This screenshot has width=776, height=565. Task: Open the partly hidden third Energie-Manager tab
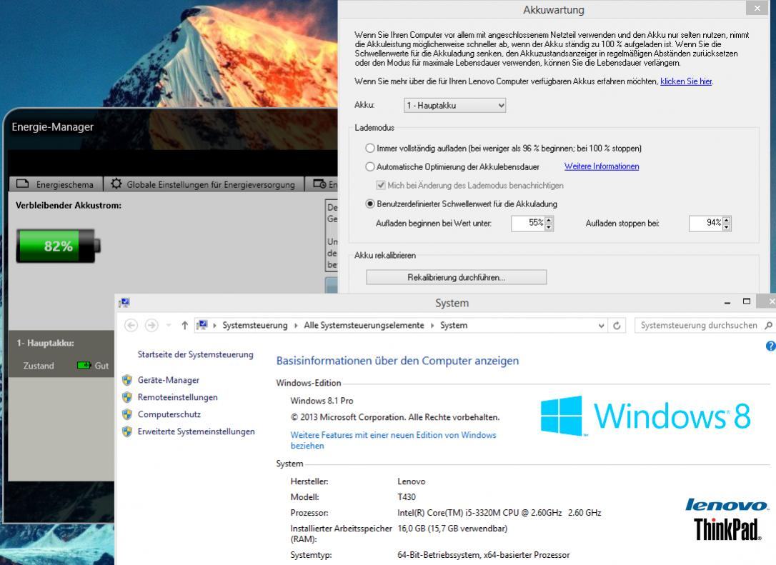coord(322,184)
